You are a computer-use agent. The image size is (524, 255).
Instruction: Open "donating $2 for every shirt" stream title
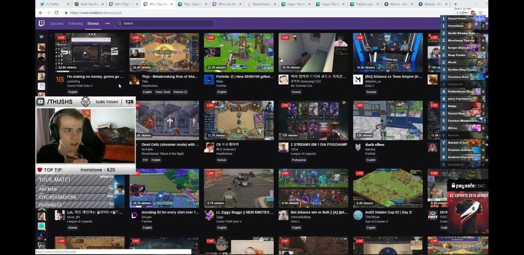[170, 212]
